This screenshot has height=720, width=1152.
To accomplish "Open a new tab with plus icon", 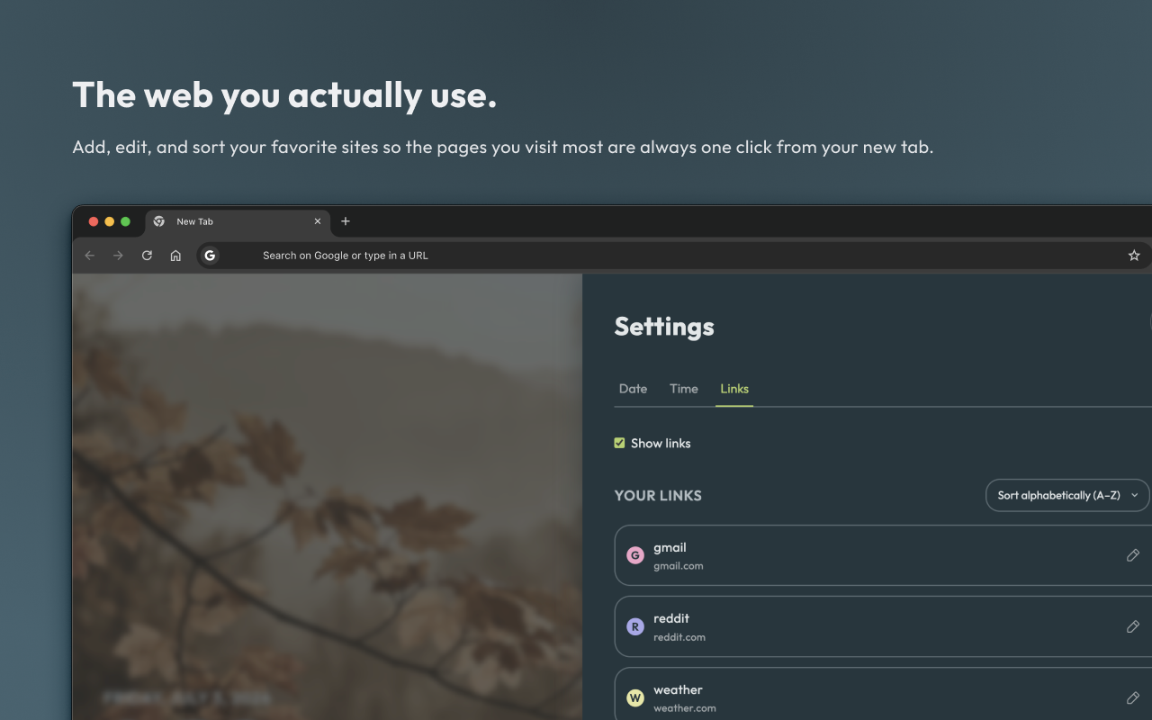I will coord(346,221).
